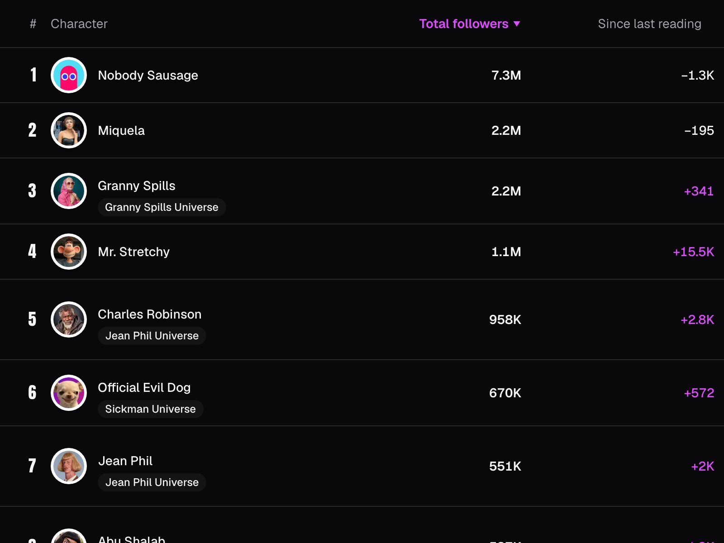Open Mr. Stretchy character name
This screenshot has height=543, width=724.
pyautogui.click(x=134, y=252)
